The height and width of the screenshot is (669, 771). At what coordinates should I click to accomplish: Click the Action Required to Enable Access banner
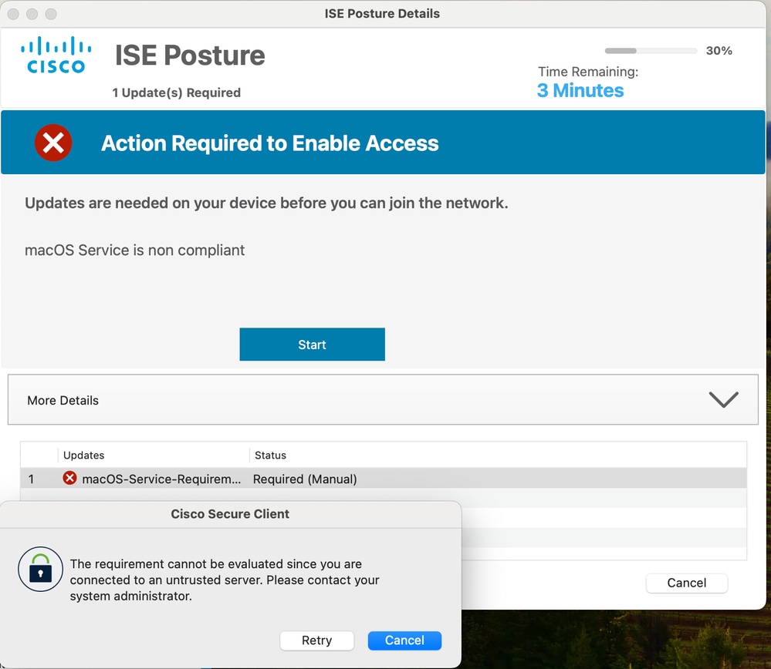tap(270, 143)
